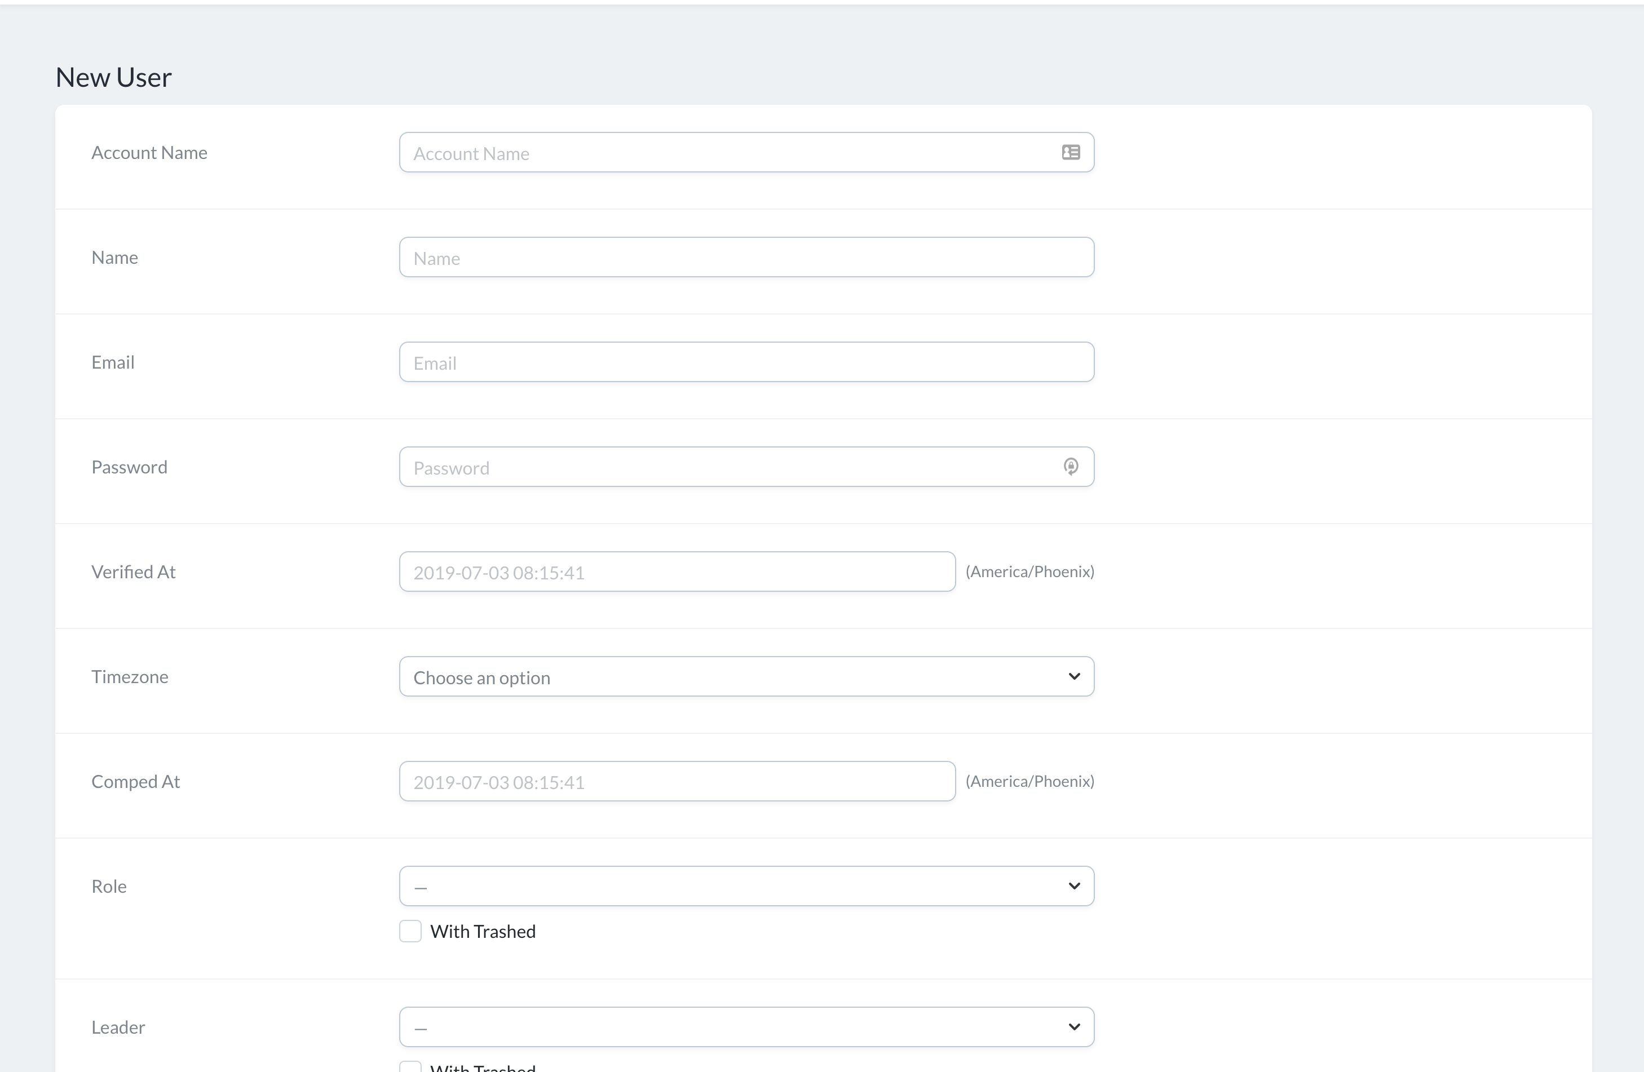
Task: Click the Comped At date field
Action: coord(676,781)
